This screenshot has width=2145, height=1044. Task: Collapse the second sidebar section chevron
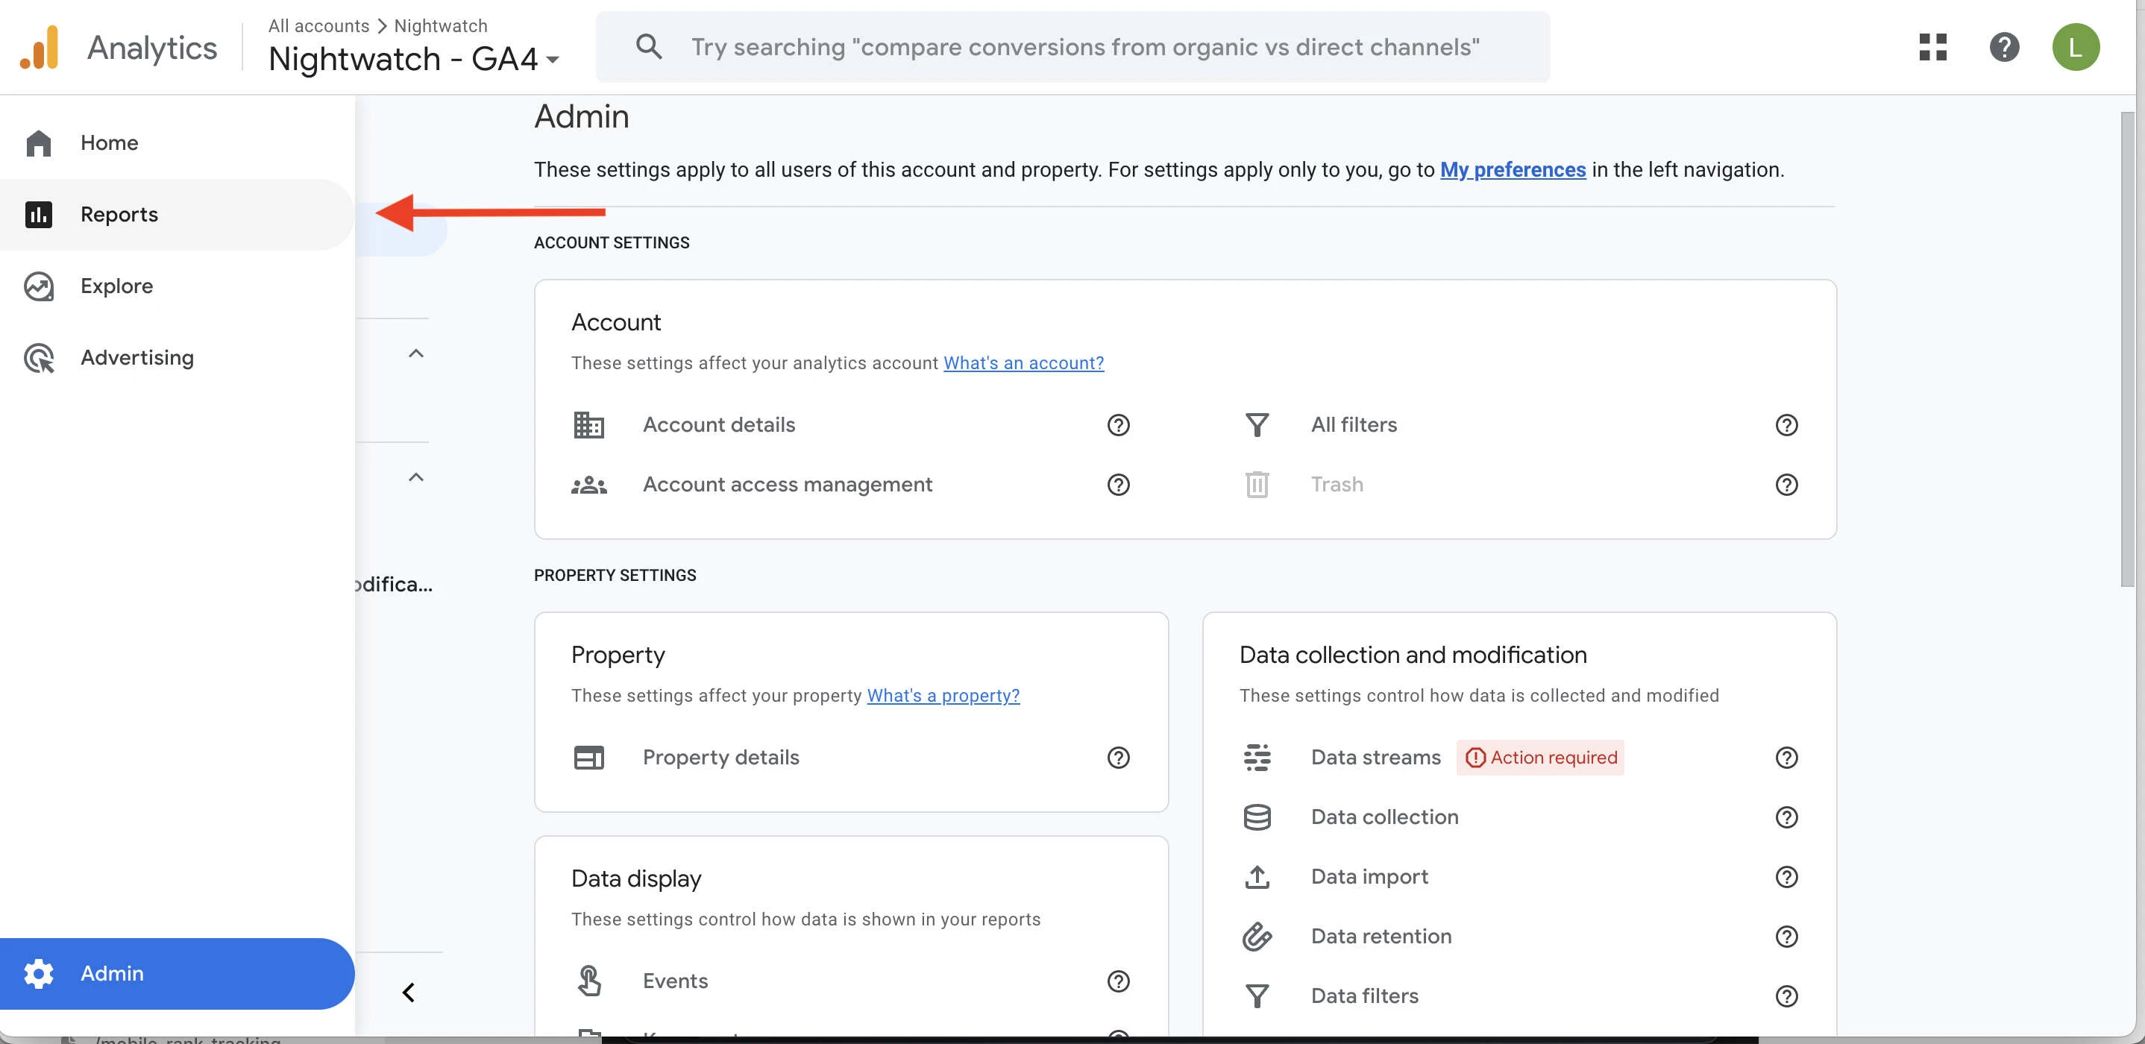point(415,477)
